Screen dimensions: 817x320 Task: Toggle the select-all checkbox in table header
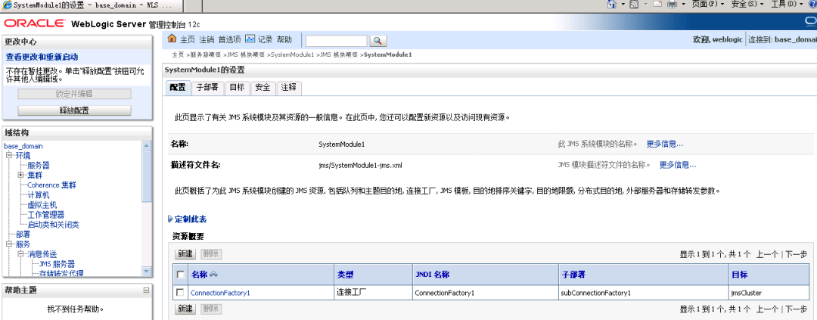point(180,275)
